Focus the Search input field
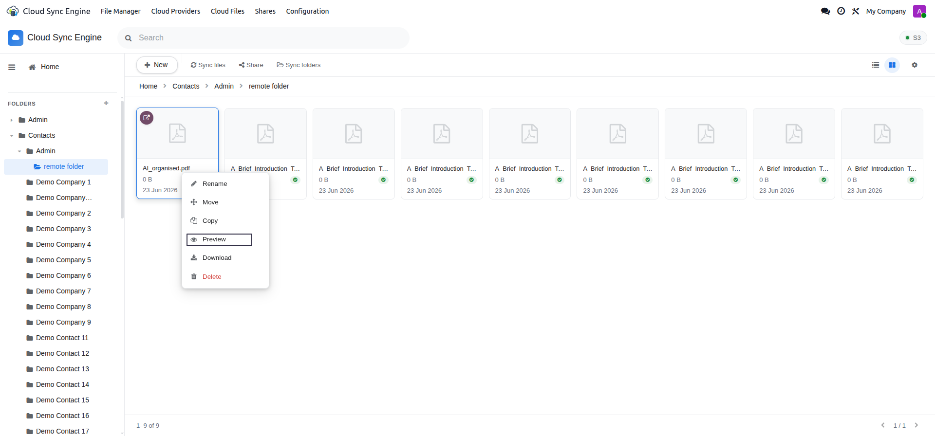935x436 pixels. 263,38
